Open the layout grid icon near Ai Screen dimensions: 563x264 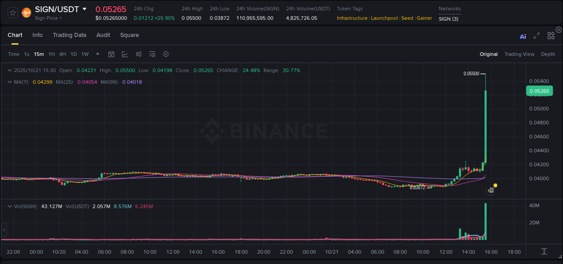point(550,35)
